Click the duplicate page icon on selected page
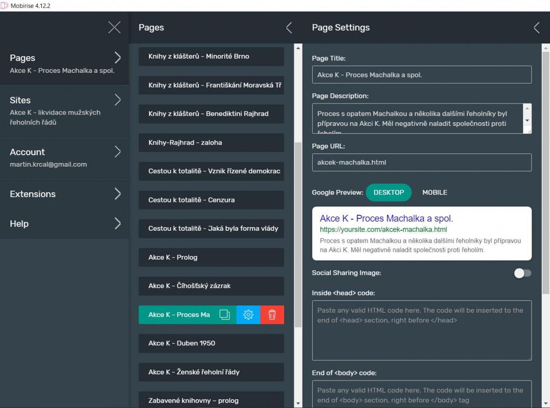 (x=225, y=315)
